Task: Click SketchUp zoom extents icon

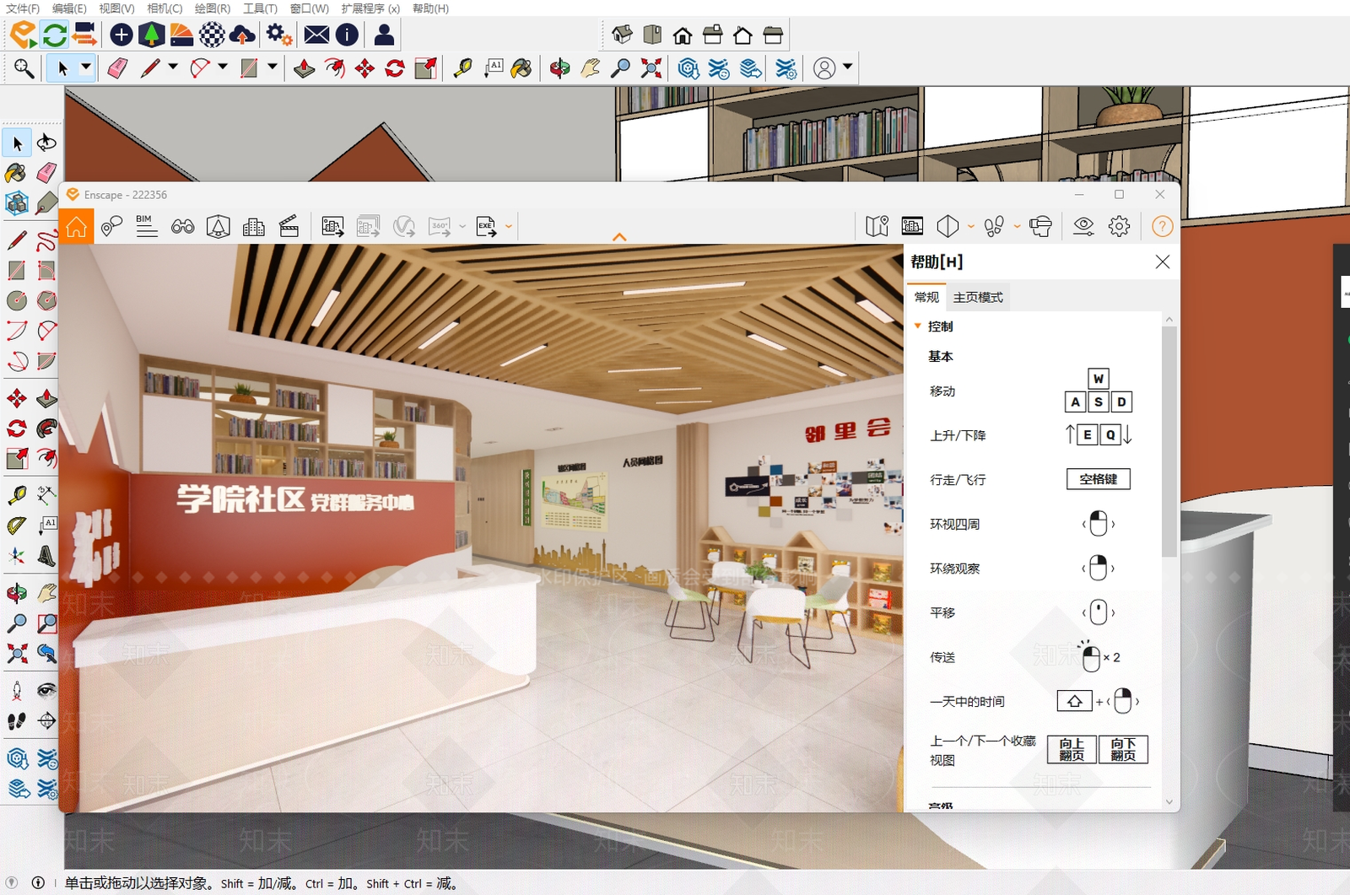Action: click(x=651, y=68)
